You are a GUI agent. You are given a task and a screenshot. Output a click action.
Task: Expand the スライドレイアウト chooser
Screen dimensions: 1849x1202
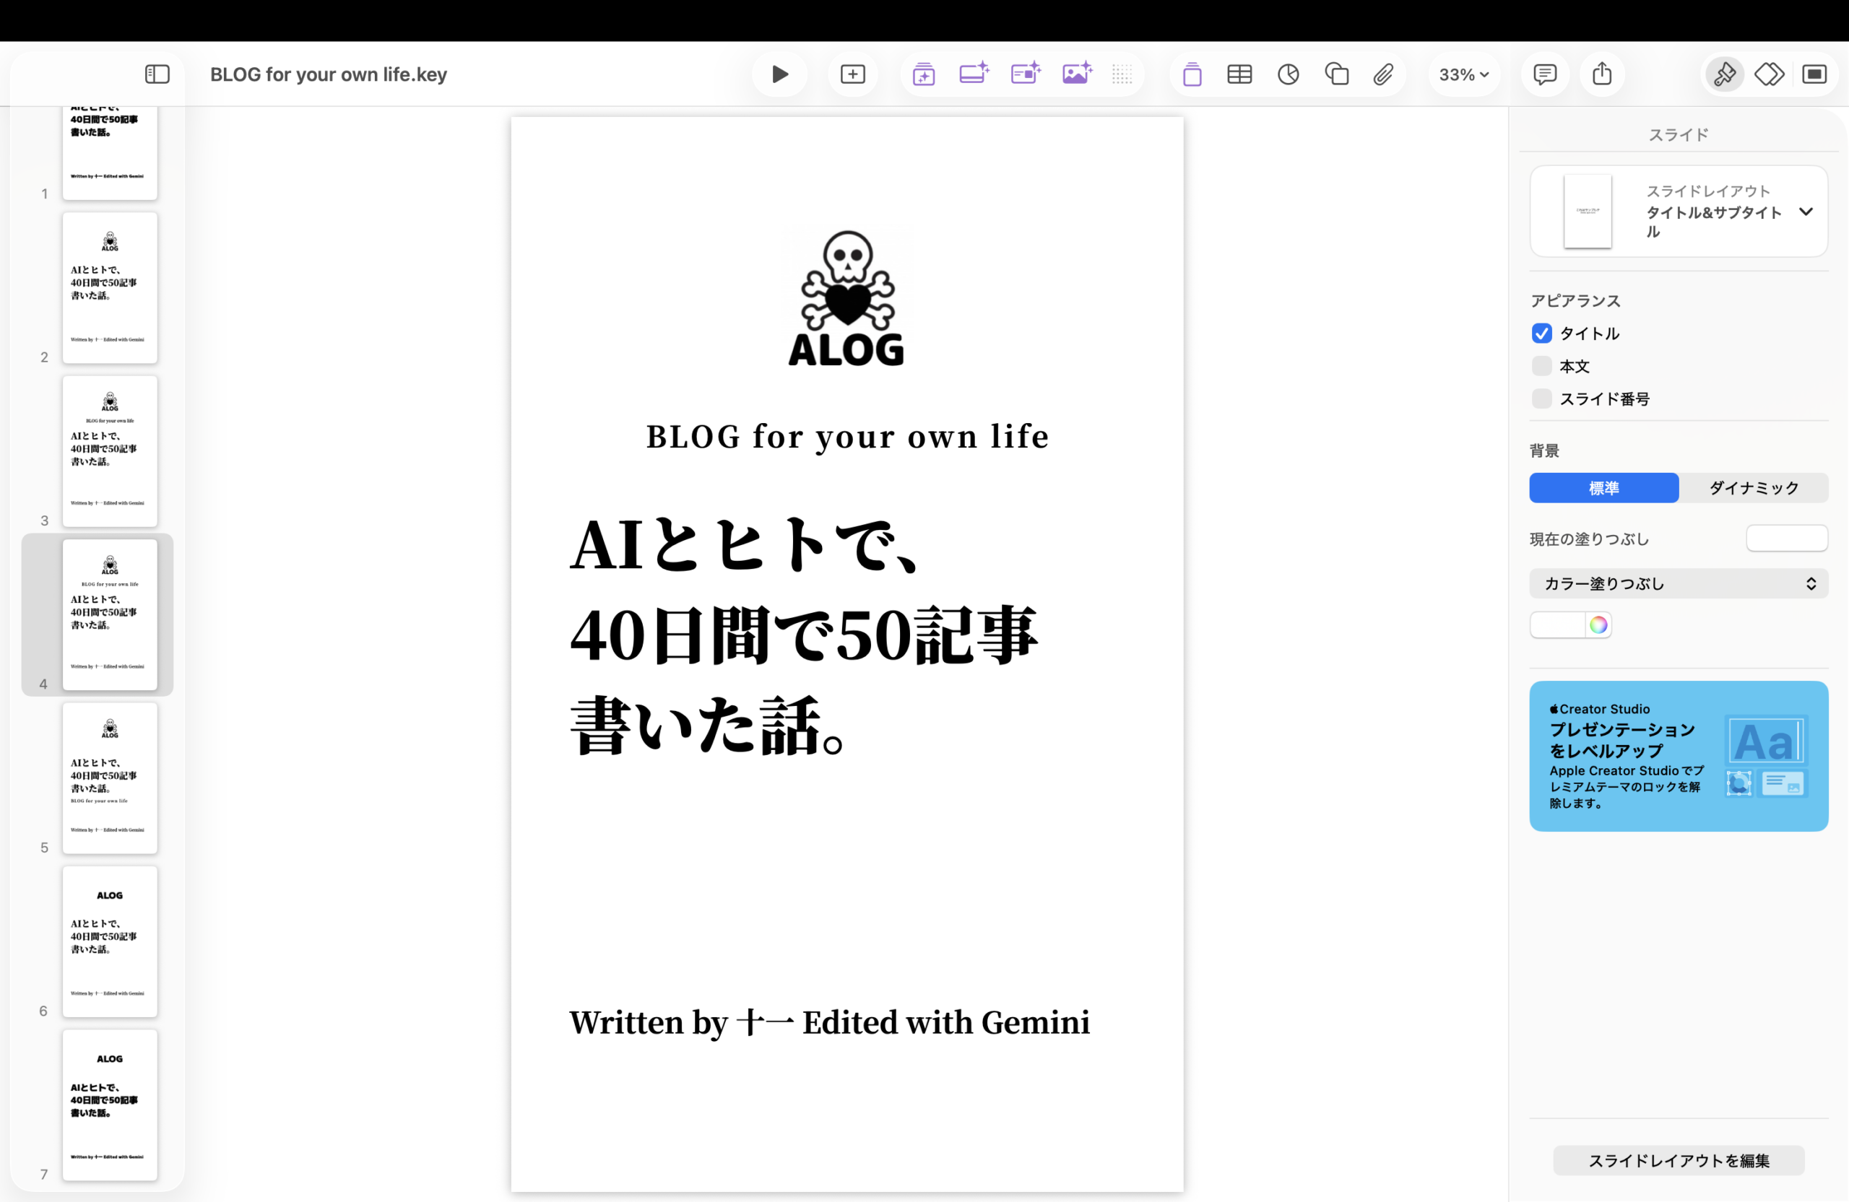point(1806,212)
